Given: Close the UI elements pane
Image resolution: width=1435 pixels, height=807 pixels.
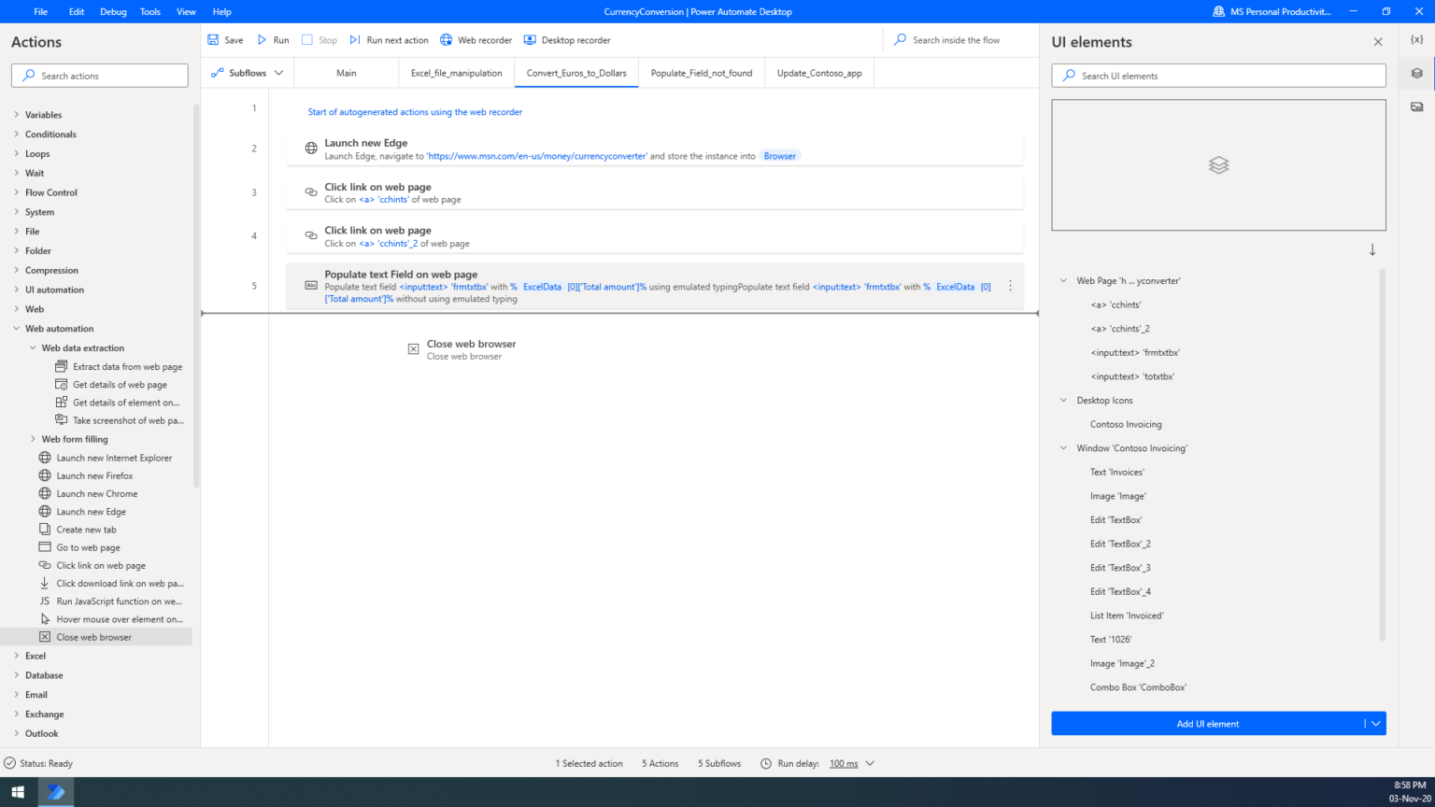Looking at the screenshot, I should click(x=1377, y=42).
